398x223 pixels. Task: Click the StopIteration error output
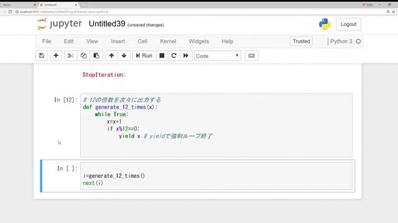[104, 74]
